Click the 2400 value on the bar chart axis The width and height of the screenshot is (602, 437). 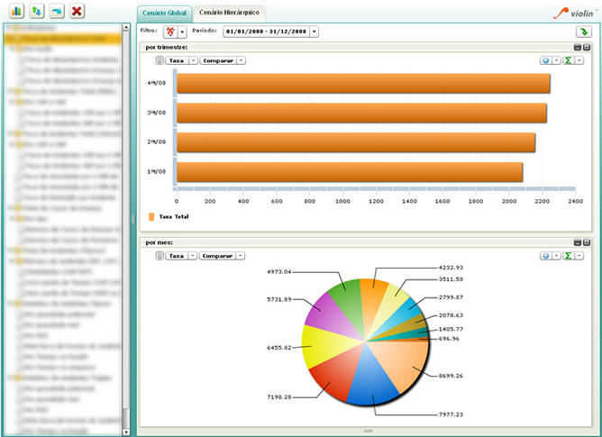point(575,201)
